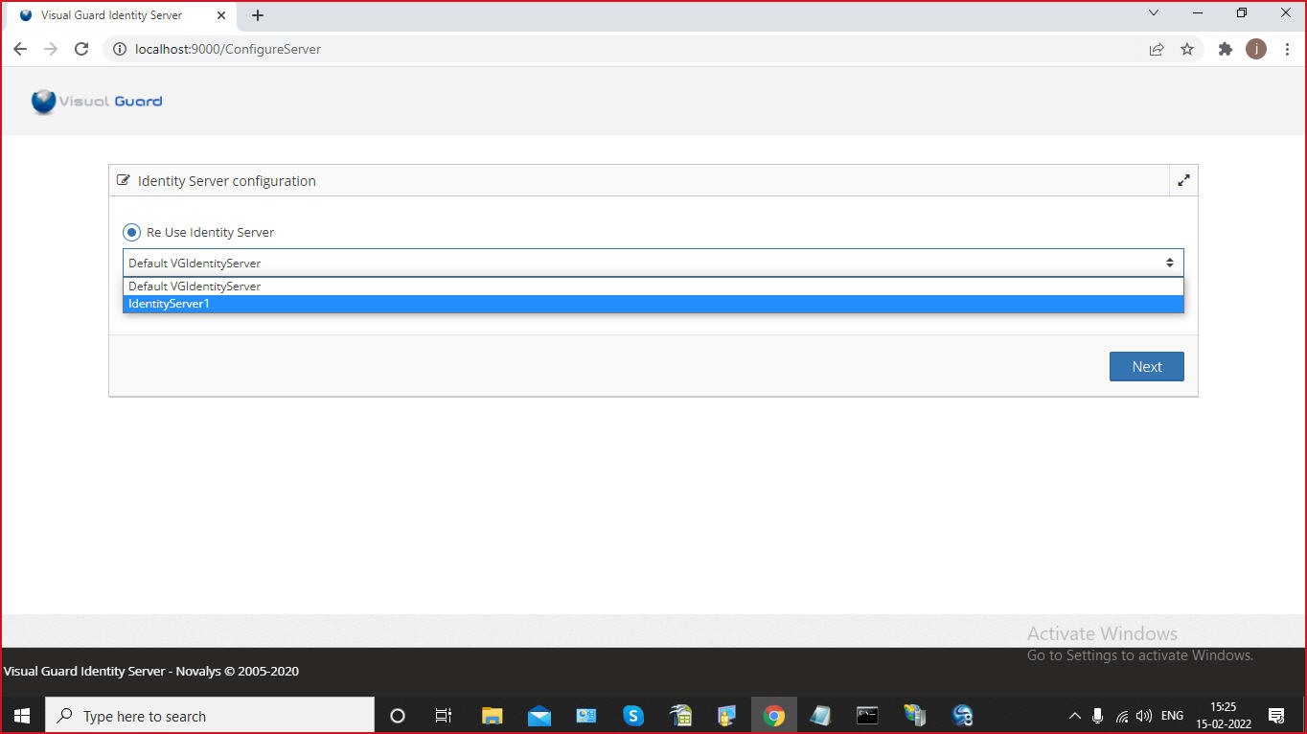Click the edit icon beside Identity Server configuration
This screenshot has width=1307, height=734.
click(x=123, y=180)
